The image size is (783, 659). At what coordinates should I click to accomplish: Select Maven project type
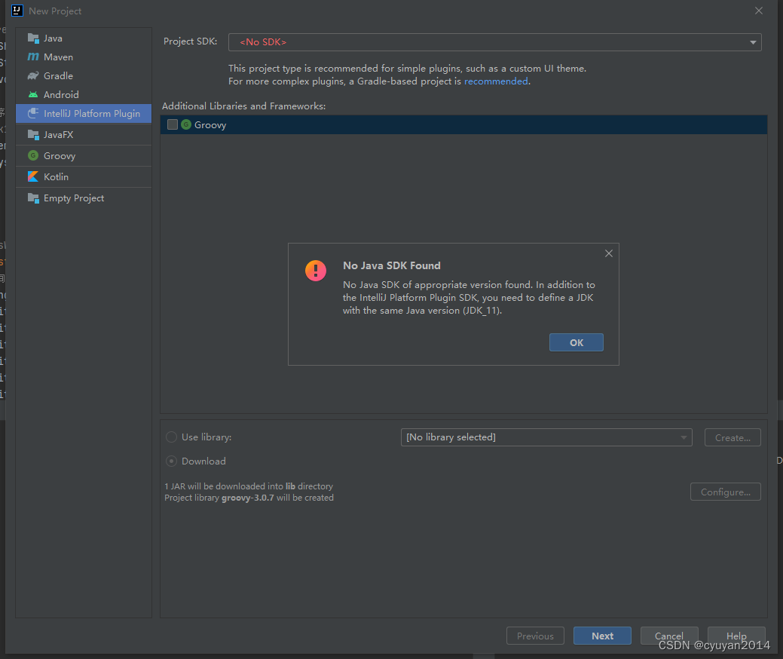click(84, 57)
